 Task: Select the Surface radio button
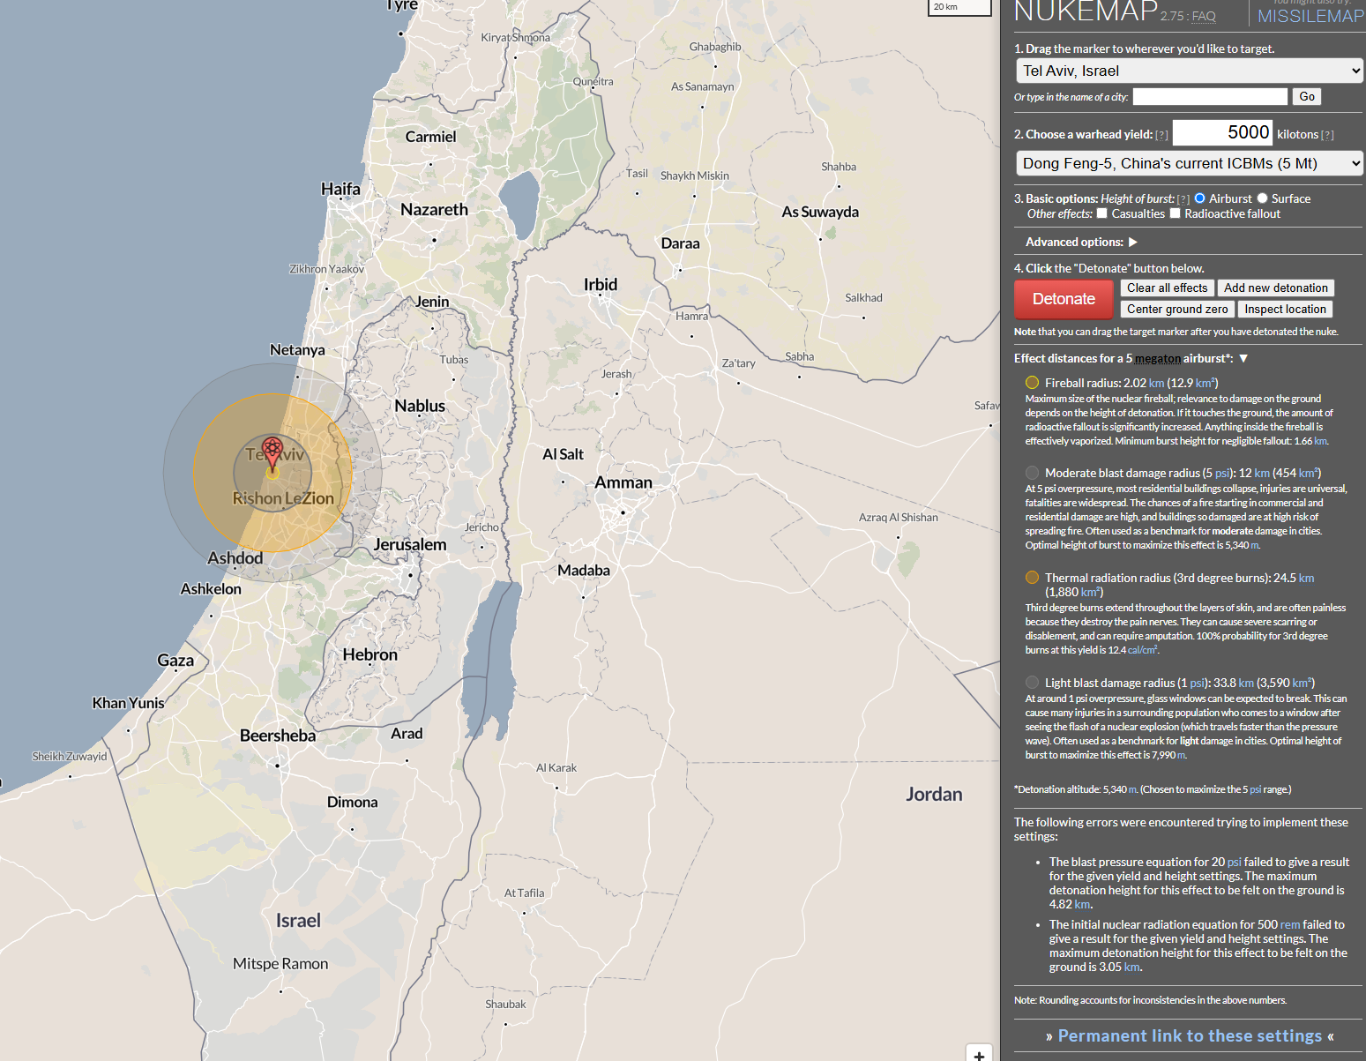pos(1262,198)
